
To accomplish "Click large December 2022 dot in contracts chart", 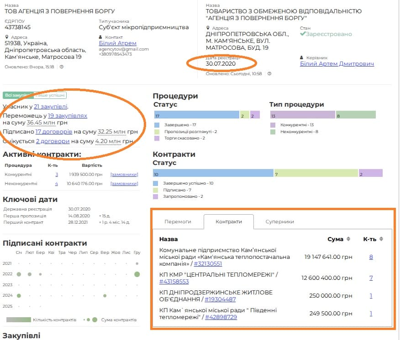I will coord(137,274).
